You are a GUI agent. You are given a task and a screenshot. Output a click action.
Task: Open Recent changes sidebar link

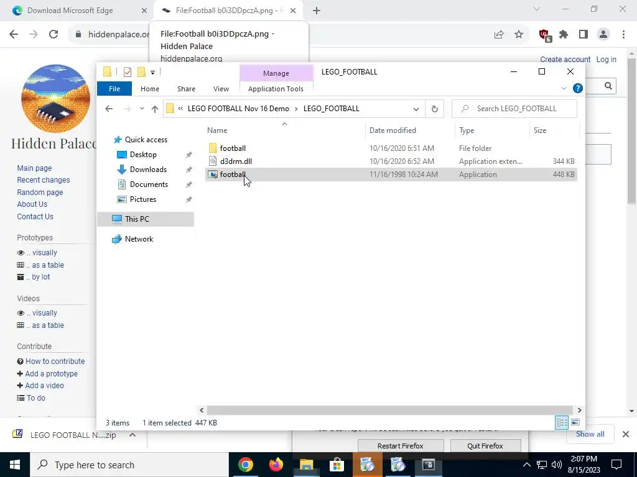[x=43, y=179]
